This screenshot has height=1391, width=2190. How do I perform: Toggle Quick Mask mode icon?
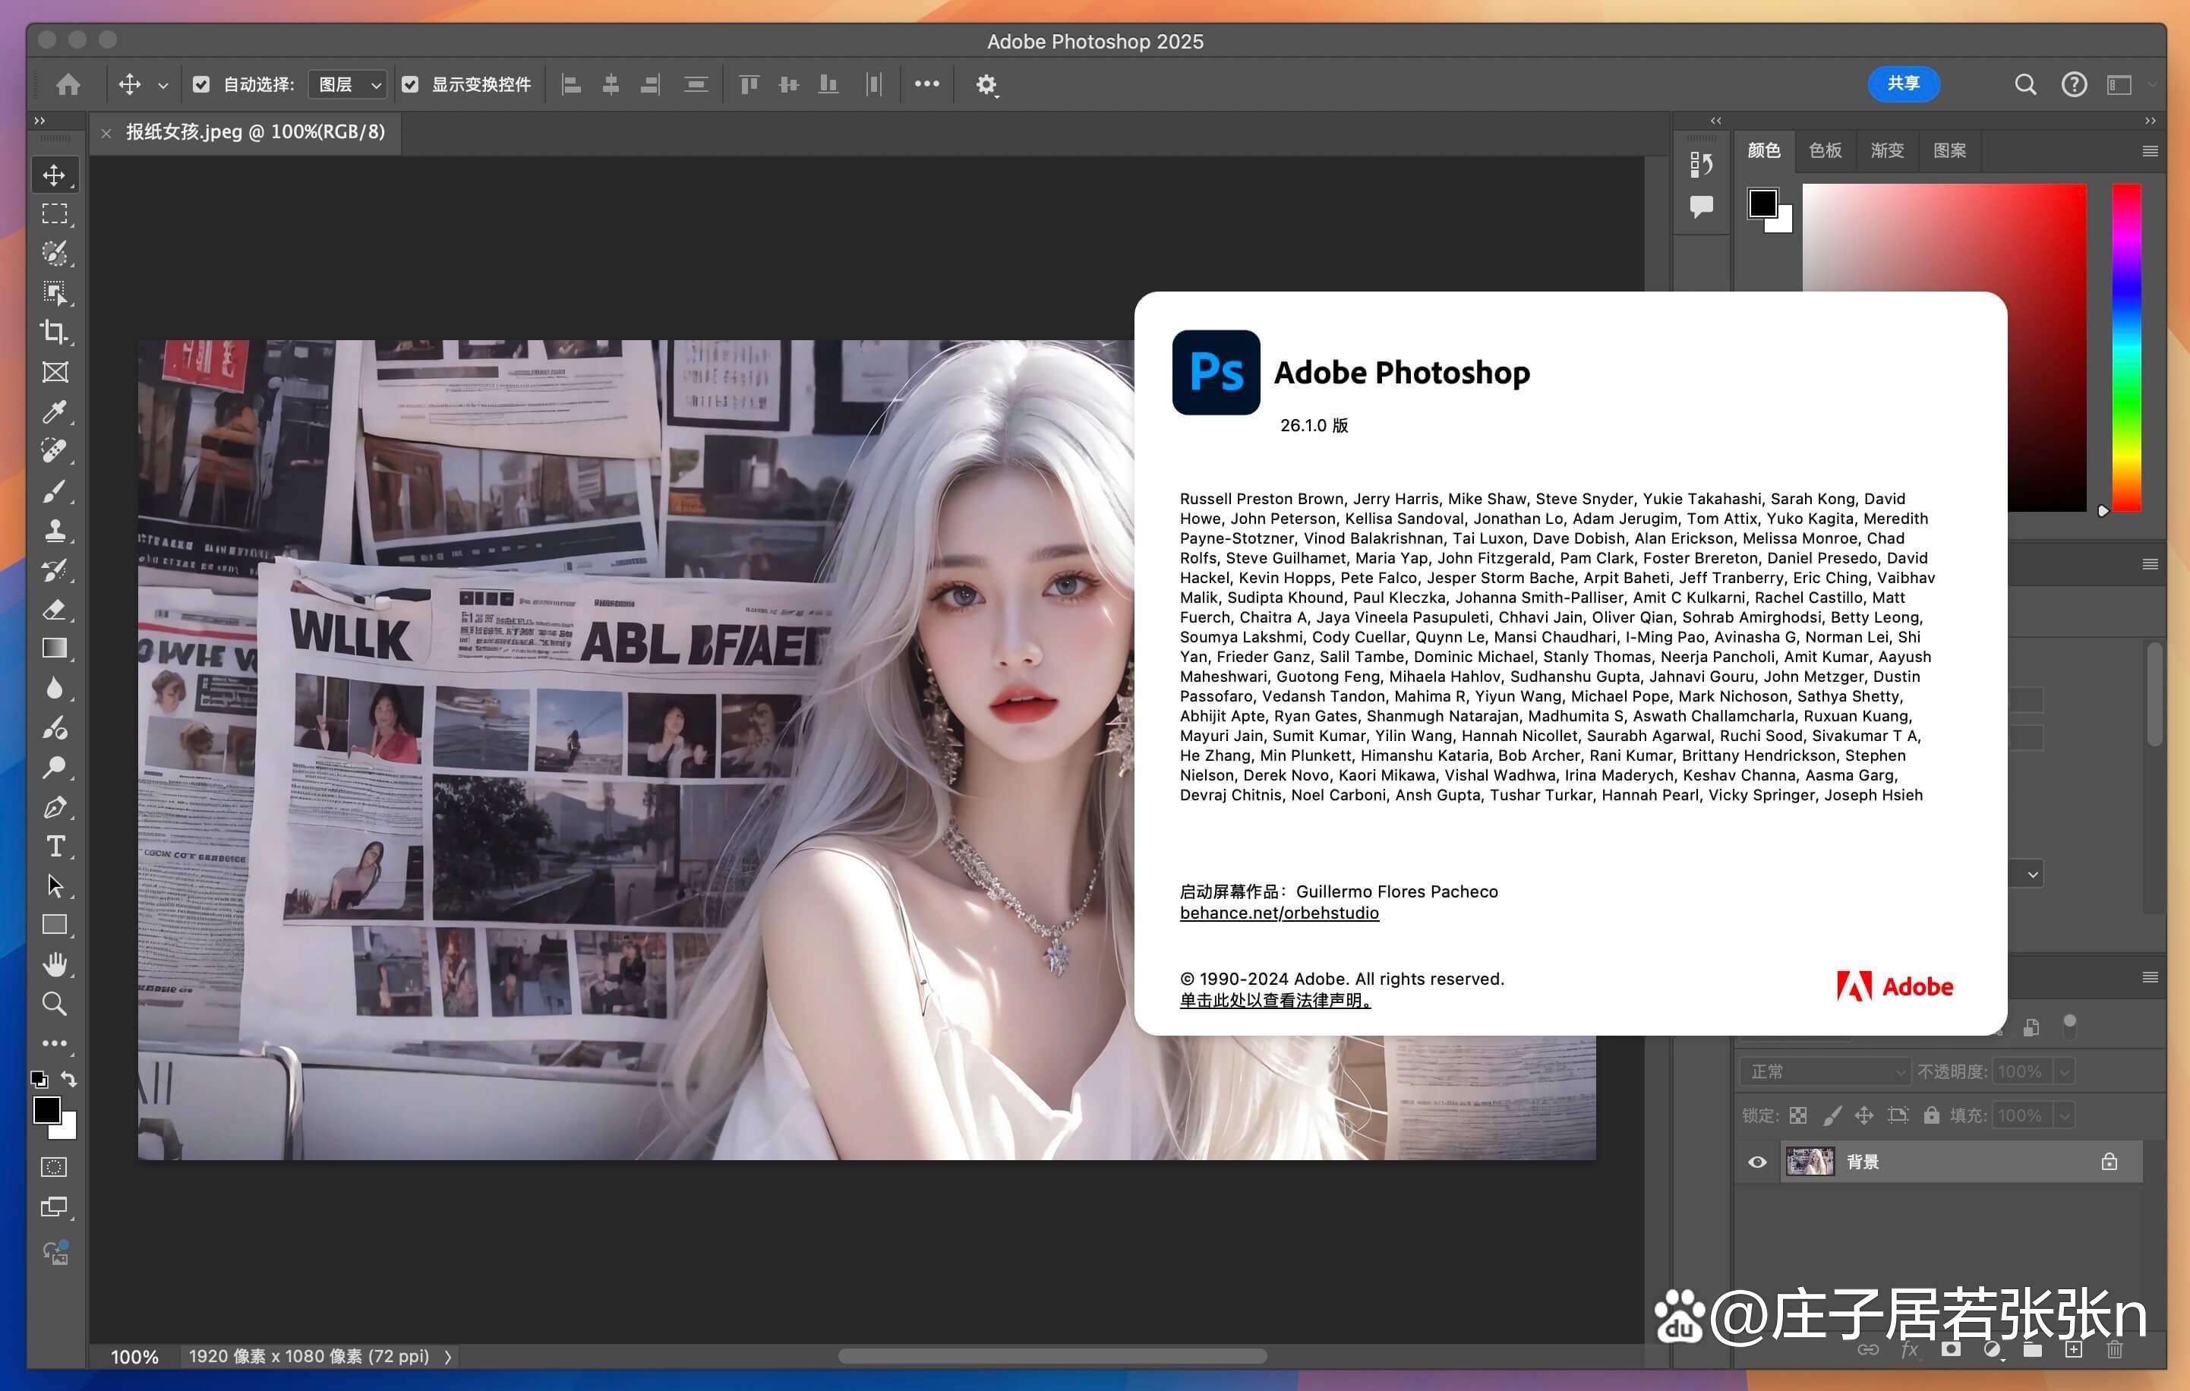(55, 1167)
